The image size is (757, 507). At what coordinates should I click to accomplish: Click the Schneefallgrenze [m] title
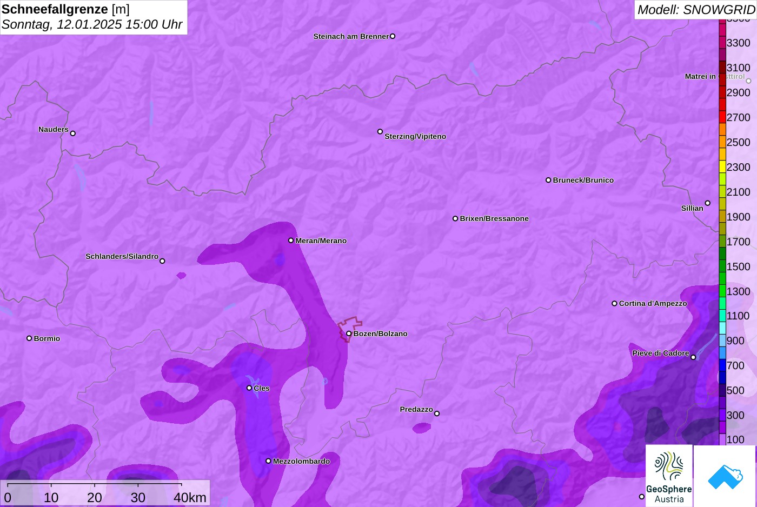[x=65, y=9]
